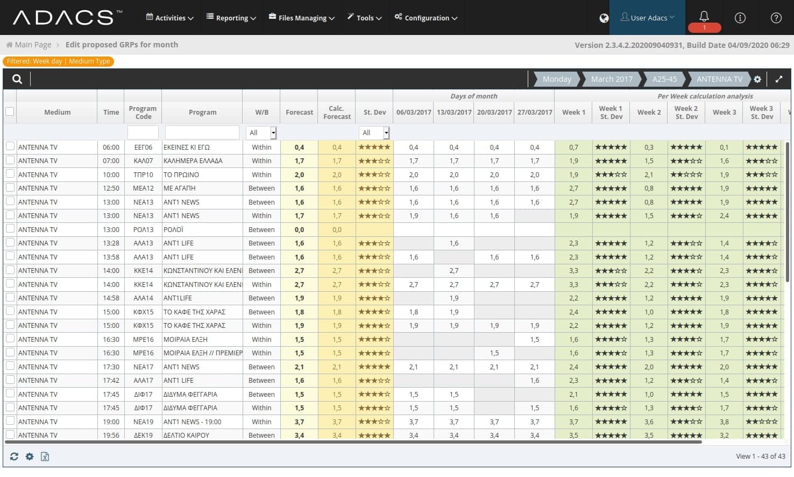Open the bottom toolbar settings gear icon

30,457
